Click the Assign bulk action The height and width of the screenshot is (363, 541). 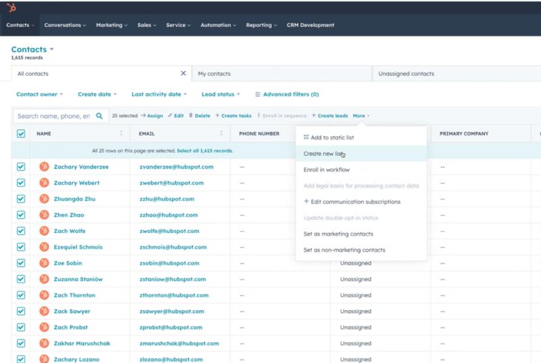pos(151,116)
